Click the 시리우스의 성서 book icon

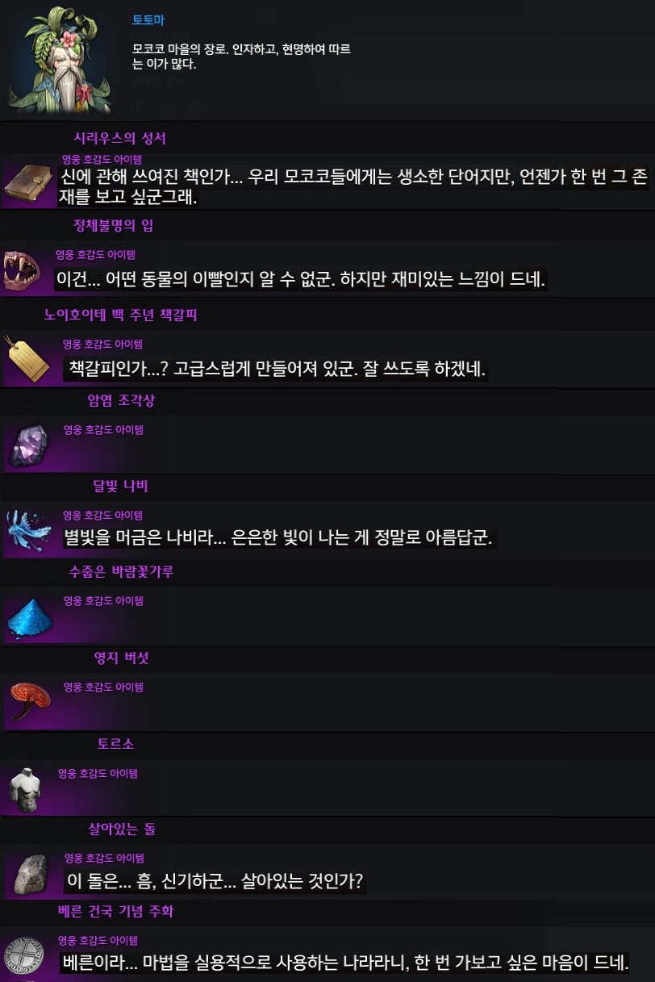[29, 182]
